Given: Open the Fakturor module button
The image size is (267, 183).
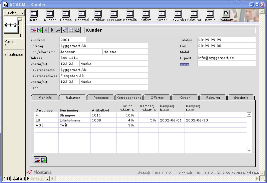Looking at the screenshot, I should [x=194, y=15].
